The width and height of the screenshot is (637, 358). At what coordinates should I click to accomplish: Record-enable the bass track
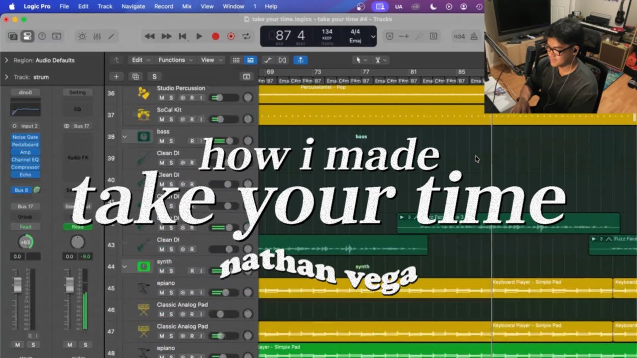coord(192,141)
